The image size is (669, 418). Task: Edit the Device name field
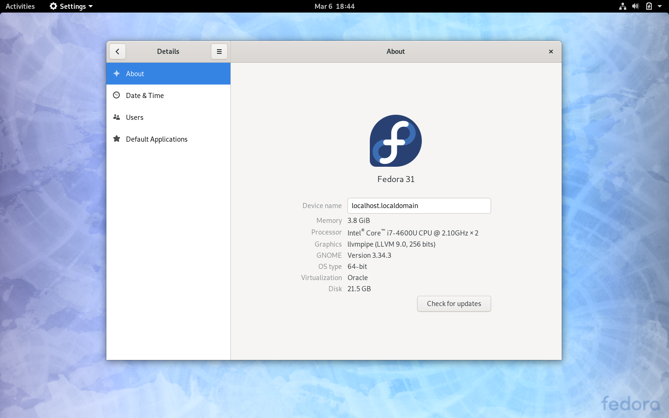point(419,206)
